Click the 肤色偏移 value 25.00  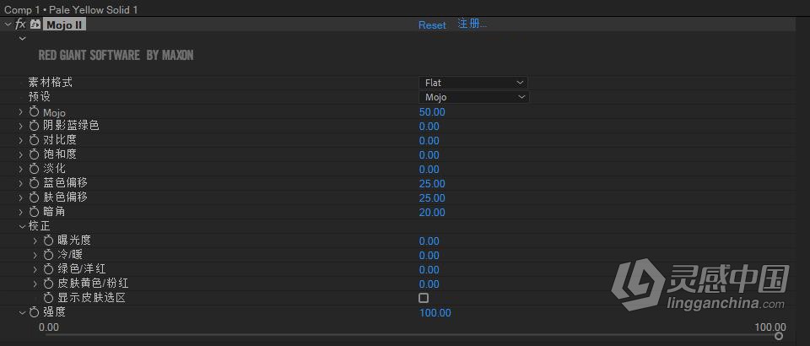pos(432,197)
